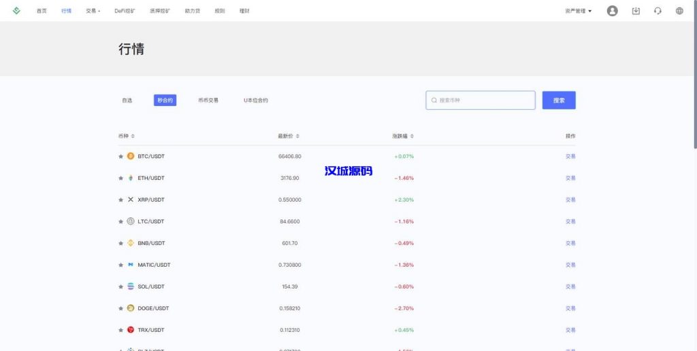Open 交易 for the SOL/USDT row
Viewport: 697px width, 351px height.
pos(570,287)
